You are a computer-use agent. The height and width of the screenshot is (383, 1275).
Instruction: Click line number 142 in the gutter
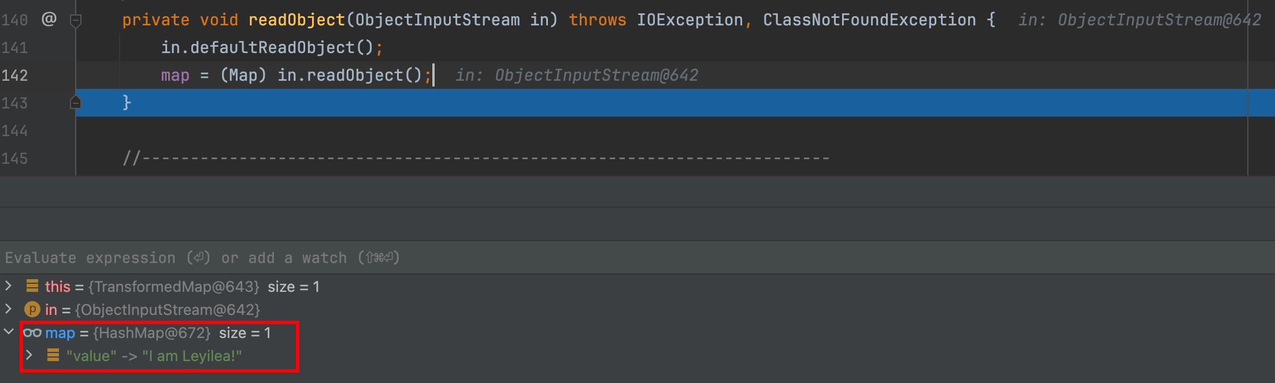[x=14, y=76]
